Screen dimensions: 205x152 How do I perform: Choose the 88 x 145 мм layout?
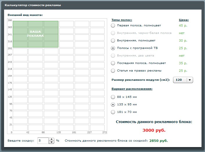[113, 97]
